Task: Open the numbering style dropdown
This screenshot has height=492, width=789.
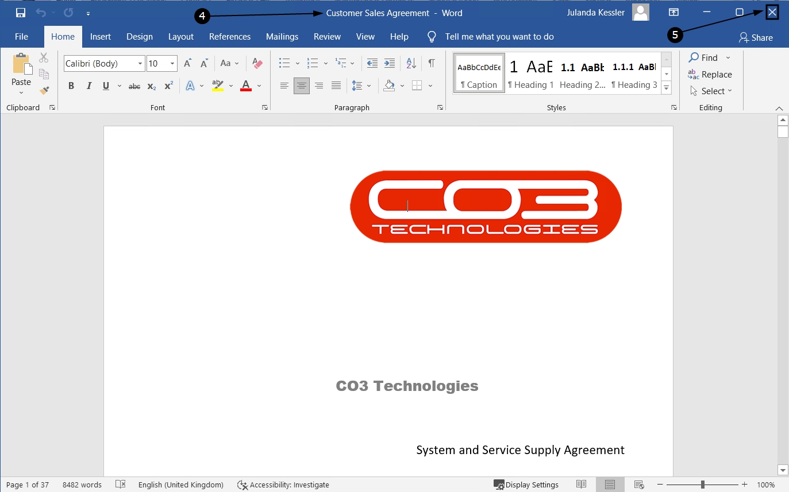Action: click(326, 64)
